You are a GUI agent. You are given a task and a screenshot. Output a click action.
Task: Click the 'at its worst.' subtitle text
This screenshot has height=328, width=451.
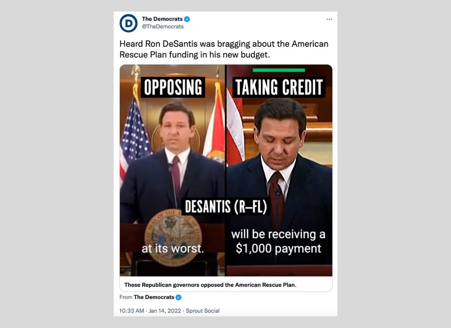[x=173, y=248]
